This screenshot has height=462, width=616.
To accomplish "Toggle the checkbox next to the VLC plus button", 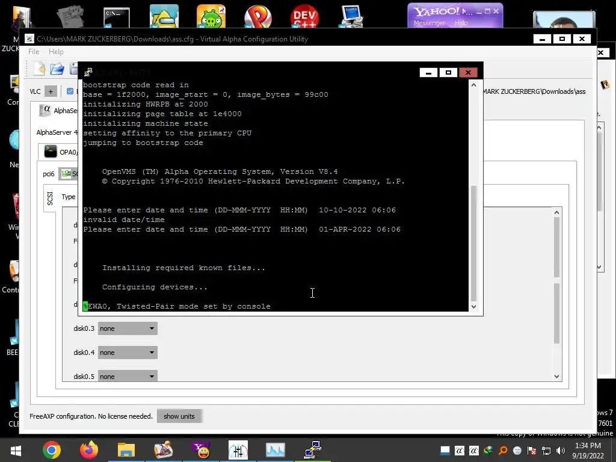I will click(x=70, y=91).
